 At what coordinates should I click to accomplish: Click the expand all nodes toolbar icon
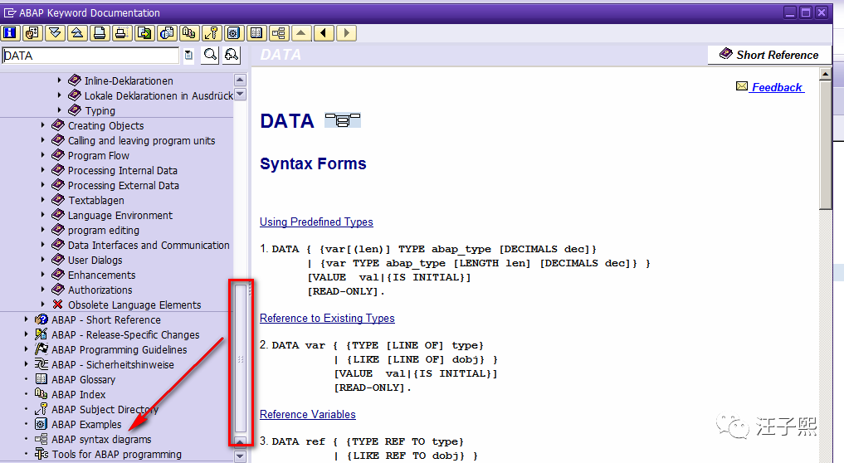click(55, 33)
